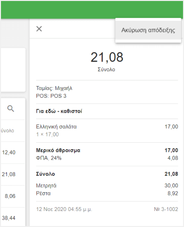This screenshot has width=184, height=227.
Task: Click the POS: POS 3 line
Action: point(51,96)
